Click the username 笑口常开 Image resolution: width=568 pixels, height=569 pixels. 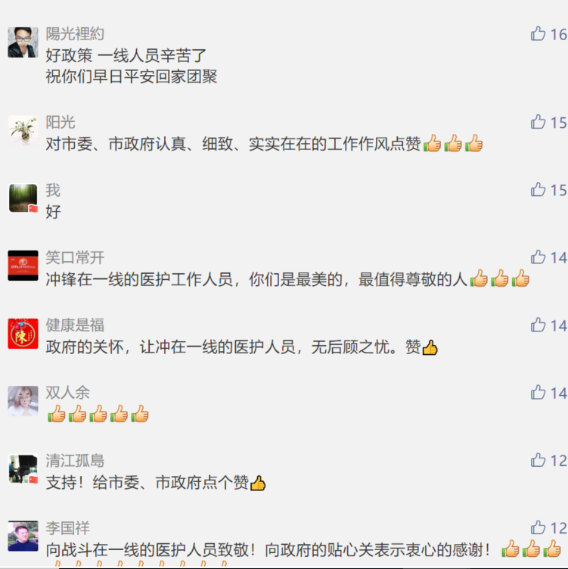(75, 257)
